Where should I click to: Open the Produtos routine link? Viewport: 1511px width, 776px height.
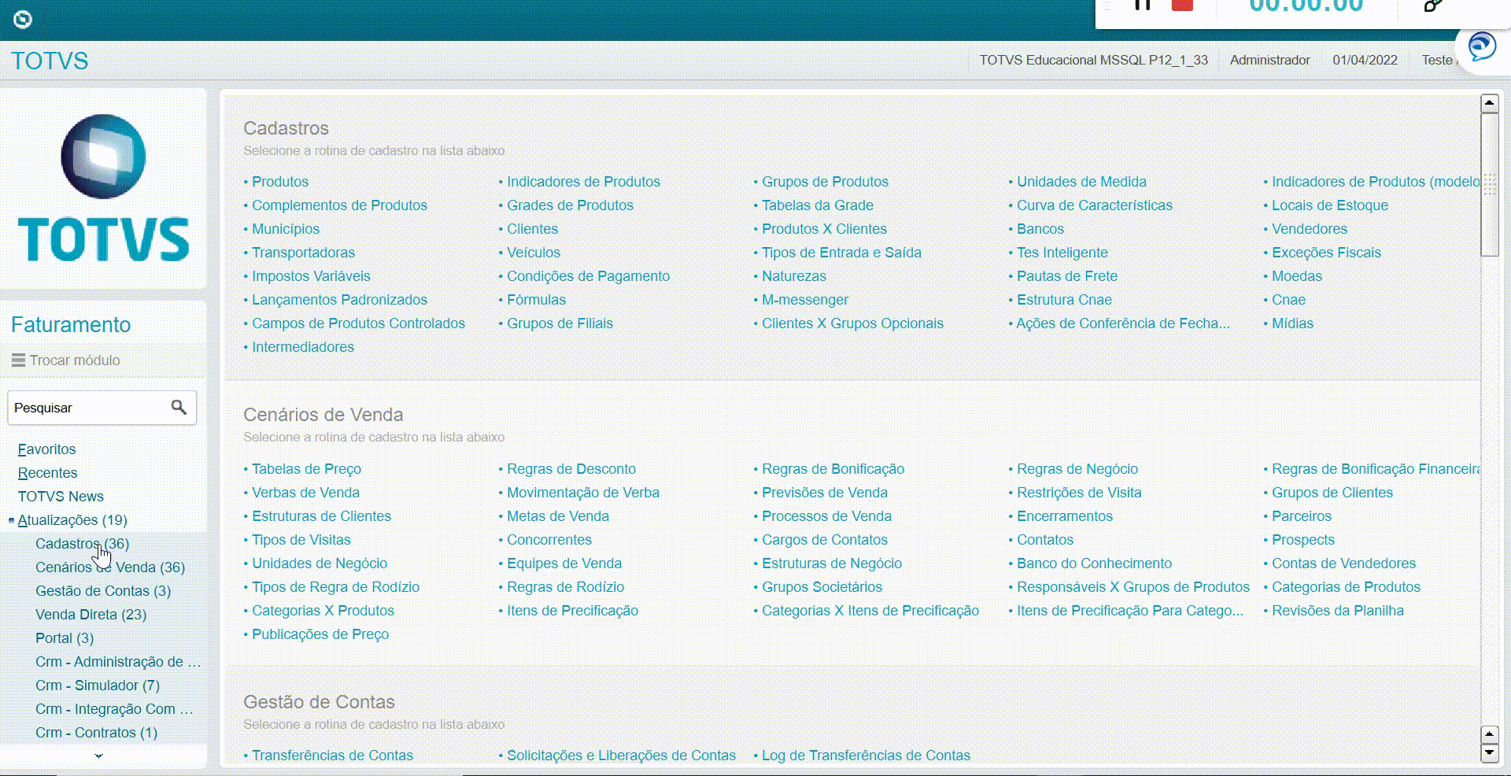click(280, 182)
